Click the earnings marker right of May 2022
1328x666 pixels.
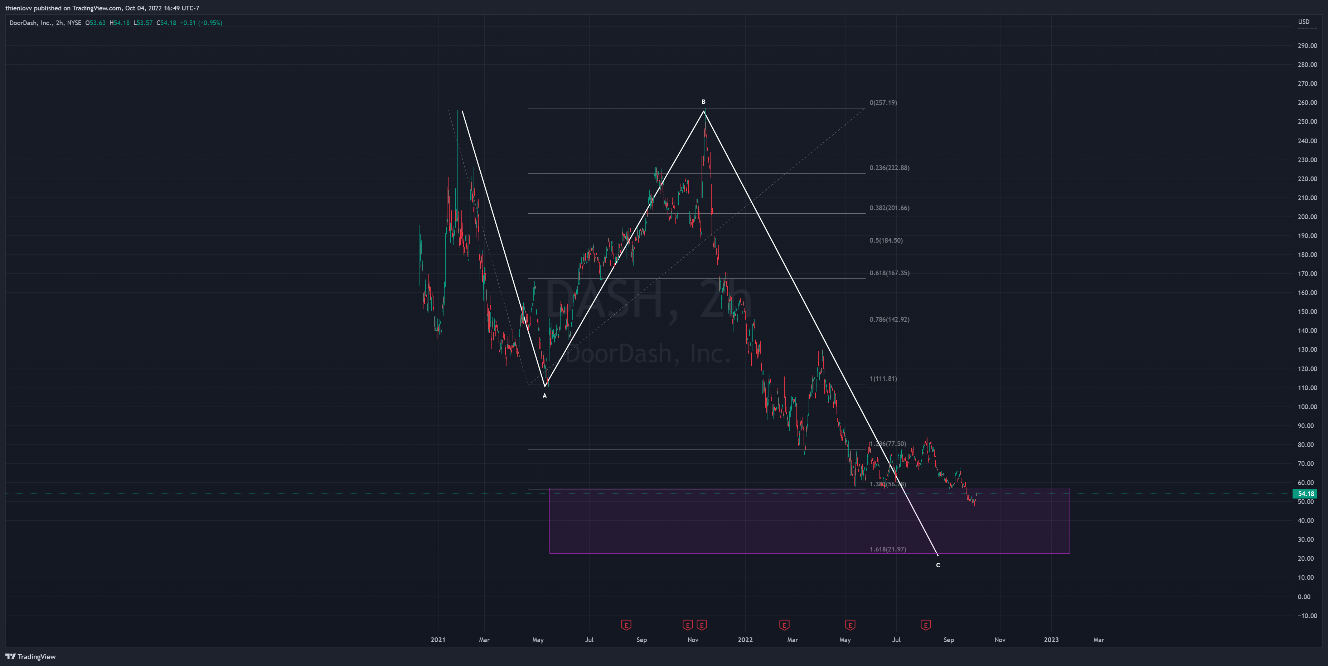pos(850,625)
